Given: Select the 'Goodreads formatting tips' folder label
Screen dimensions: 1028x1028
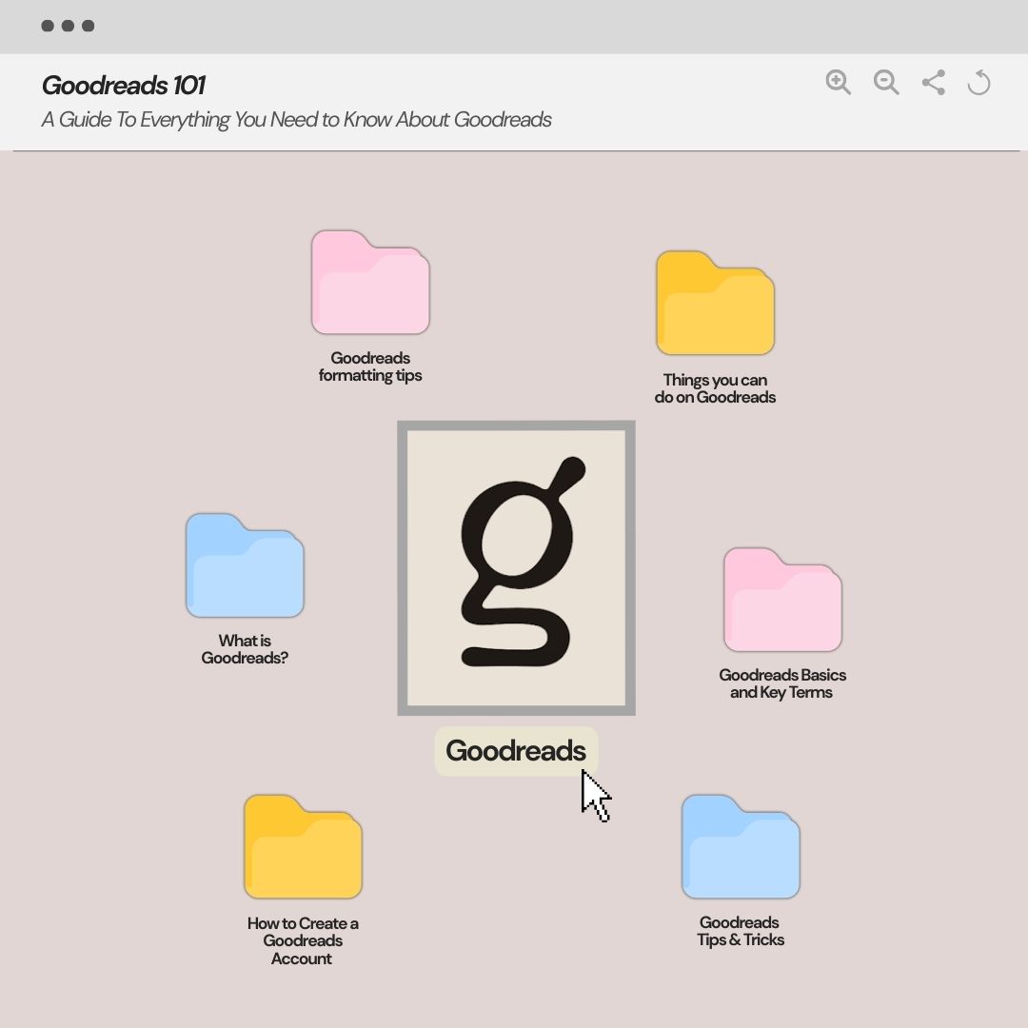Looking at the screenshot, I should pos(369,367).
